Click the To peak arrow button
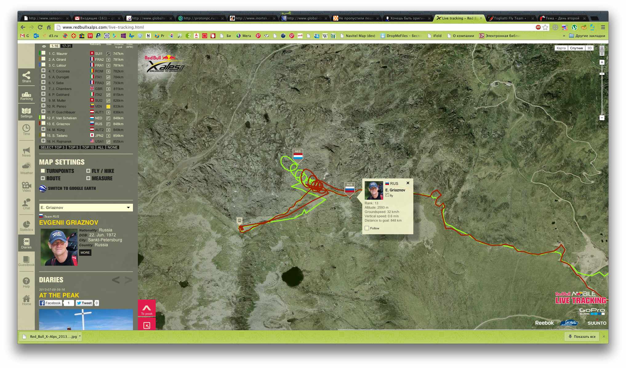The height and width of the screenshot is (368, 626). (146, 309)
